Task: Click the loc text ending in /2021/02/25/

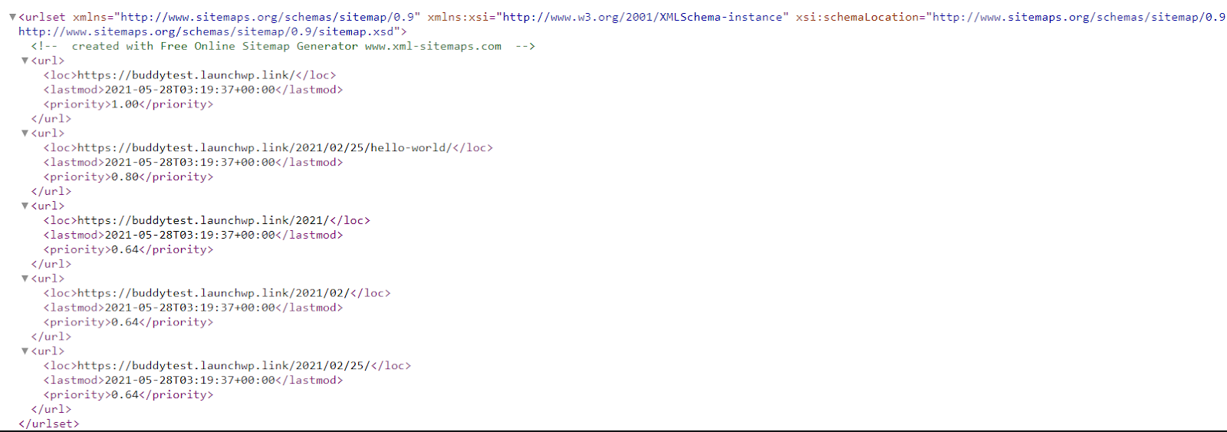Action: (224, 366)
